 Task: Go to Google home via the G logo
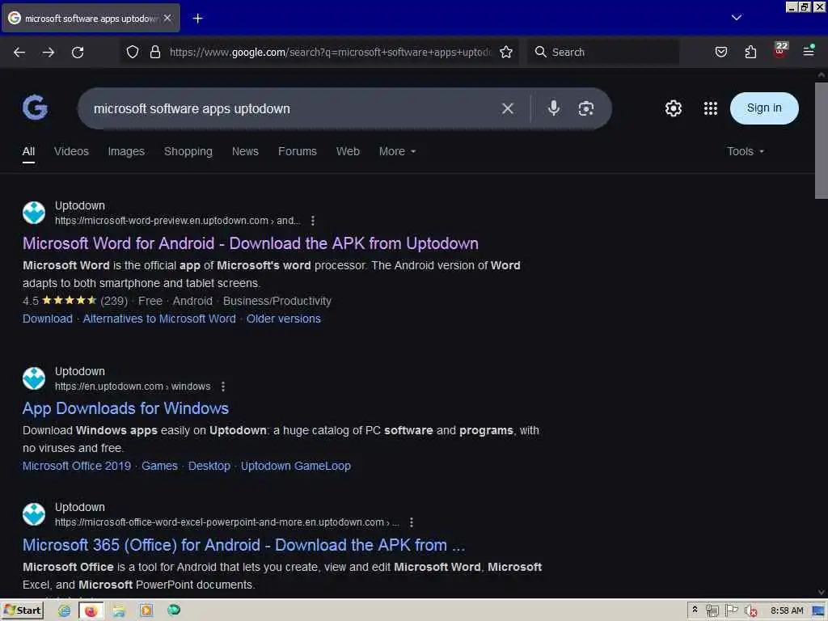[x=35, y=108]
